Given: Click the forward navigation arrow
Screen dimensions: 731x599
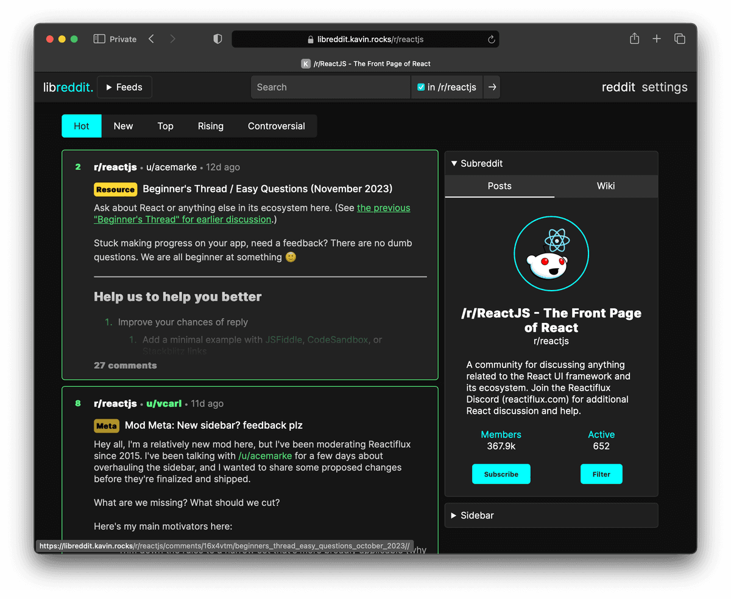Looking at the screenshot, I should pyautogui.click(x=172, y=39).
